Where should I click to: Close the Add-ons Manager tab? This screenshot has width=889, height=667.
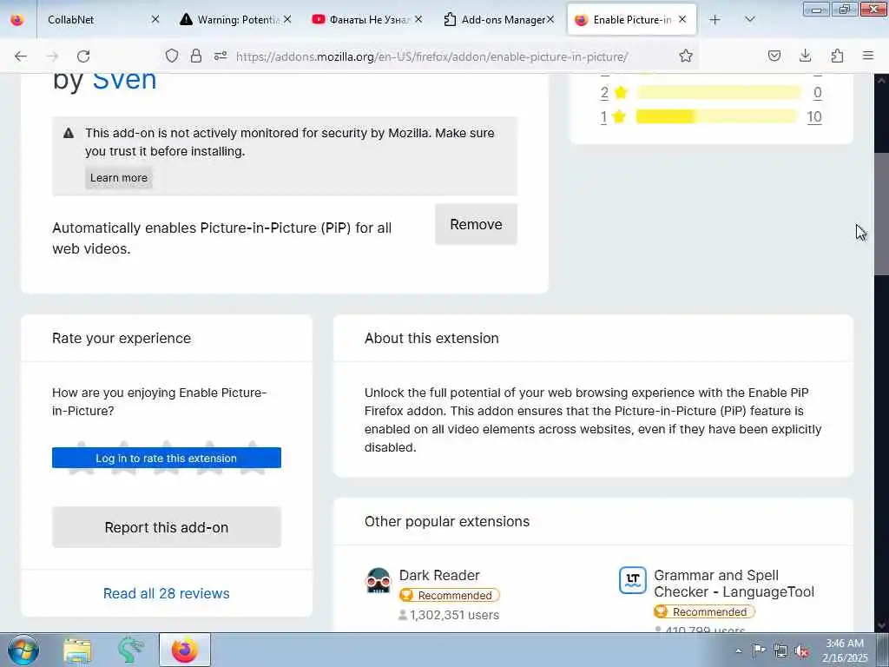point(550,19)
